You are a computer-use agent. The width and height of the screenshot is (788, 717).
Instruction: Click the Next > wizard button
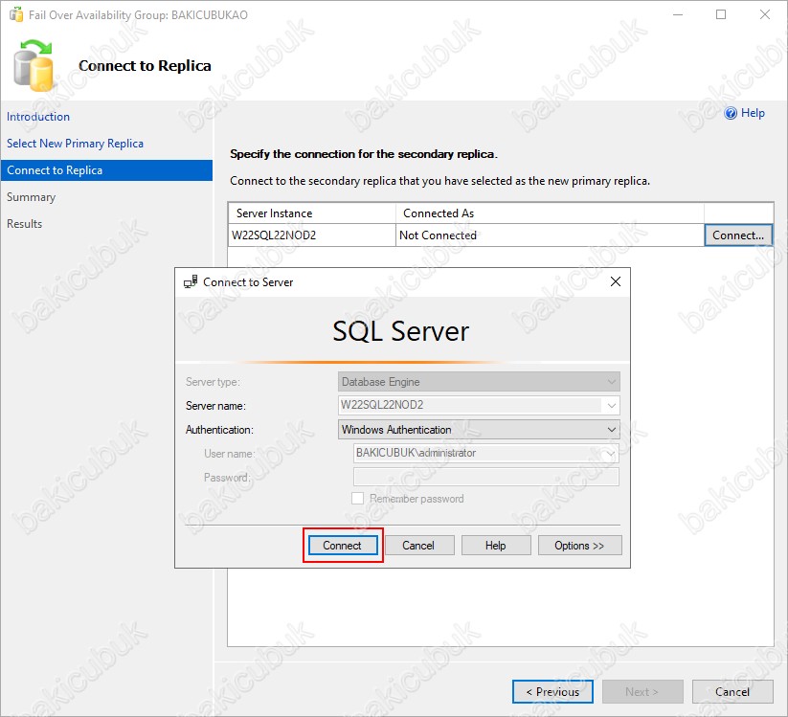(x=642, y=692)
